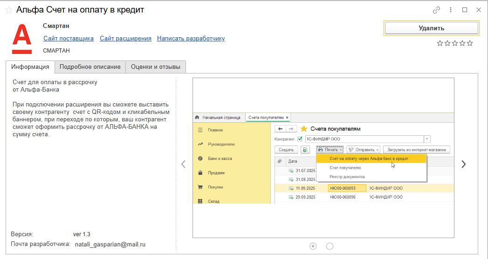Open the three-dot more options menu
Viewport: 488px width, 259px height.
coord(451,10)
